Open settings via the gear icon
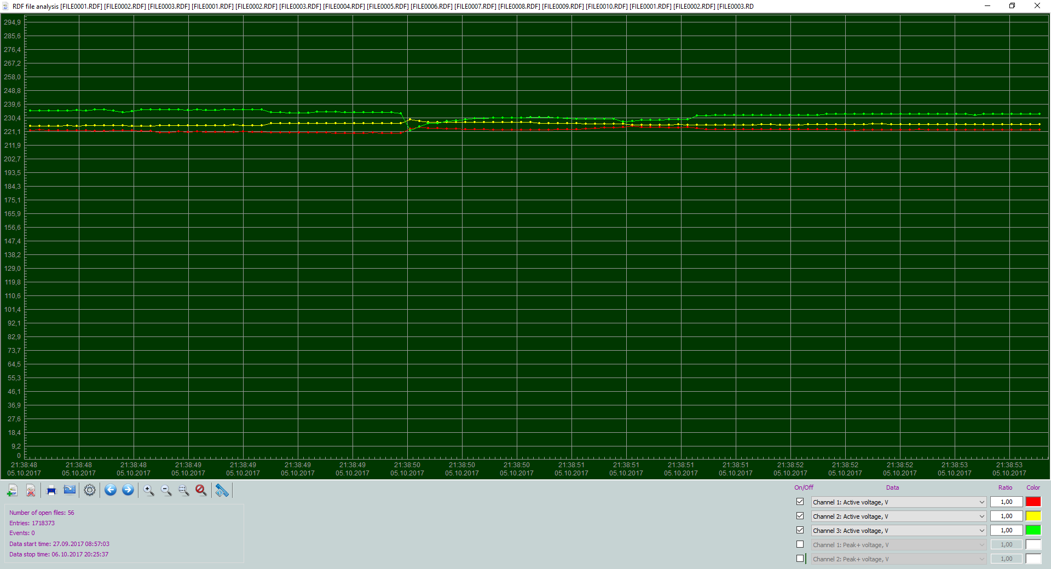The image size is (1051, 569). click(x=90, y=490)
